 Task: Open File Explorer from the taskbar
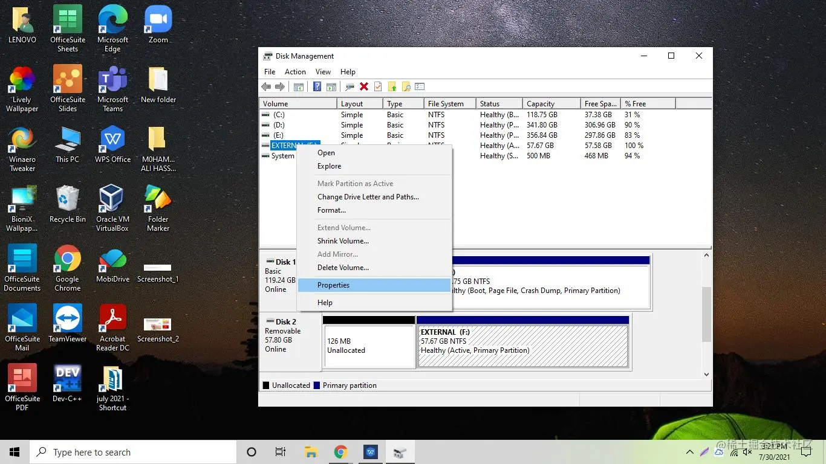pos(311,452)
